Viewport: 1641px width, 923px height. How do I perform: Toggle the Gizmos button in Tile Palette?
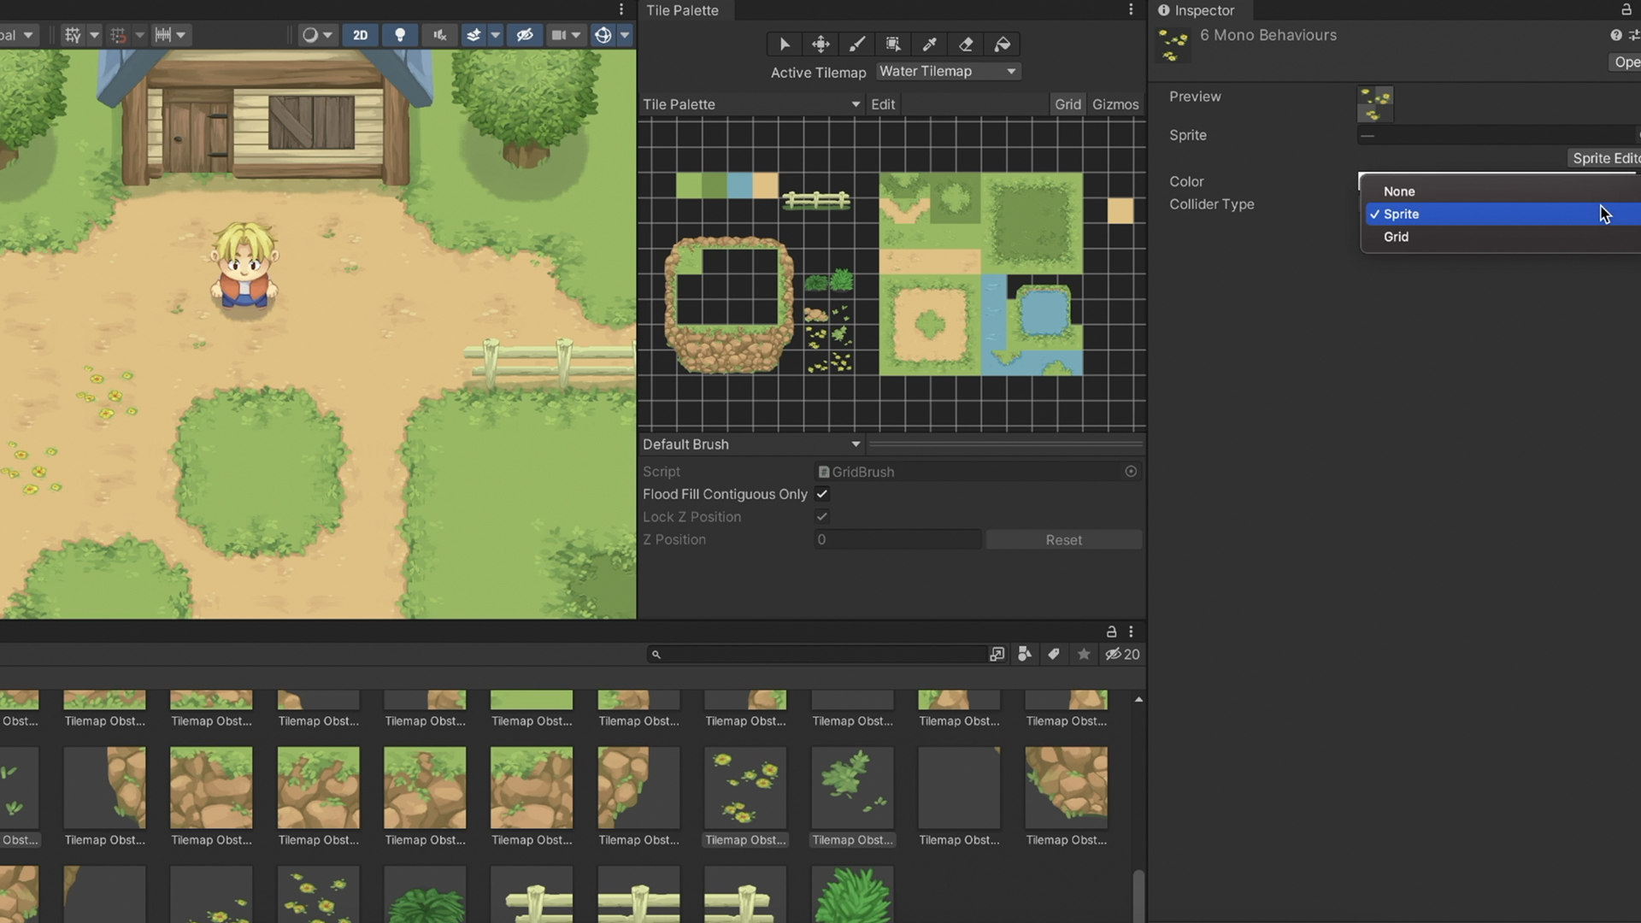click(1115, 104)
